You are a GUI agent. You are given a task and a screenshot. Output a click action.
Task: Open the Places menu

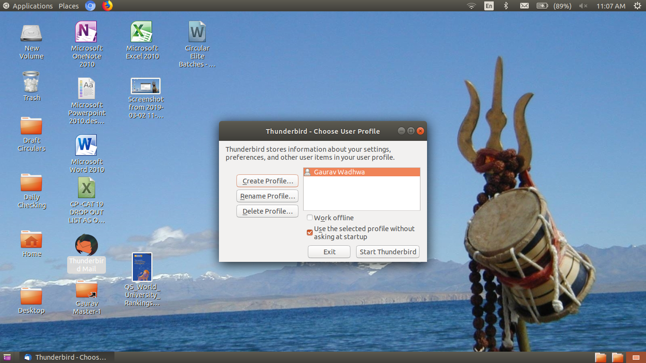69,6
